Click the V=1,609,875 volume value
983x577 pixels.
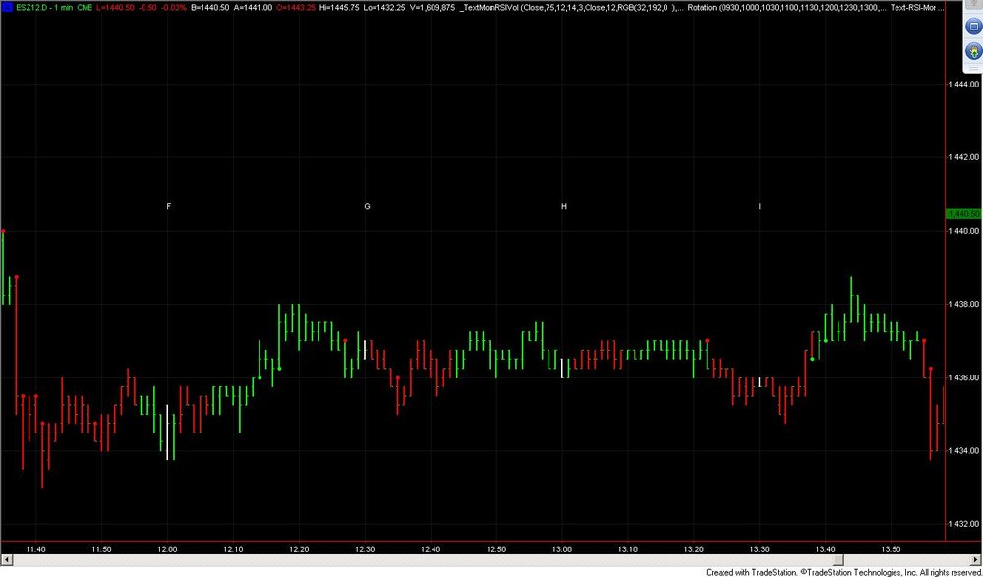[x=431, y=7]
